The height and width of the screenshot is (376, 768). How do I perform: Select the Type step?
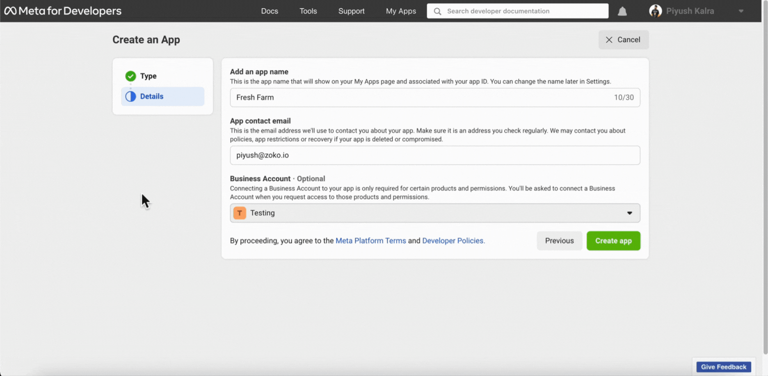coord(162,76)
